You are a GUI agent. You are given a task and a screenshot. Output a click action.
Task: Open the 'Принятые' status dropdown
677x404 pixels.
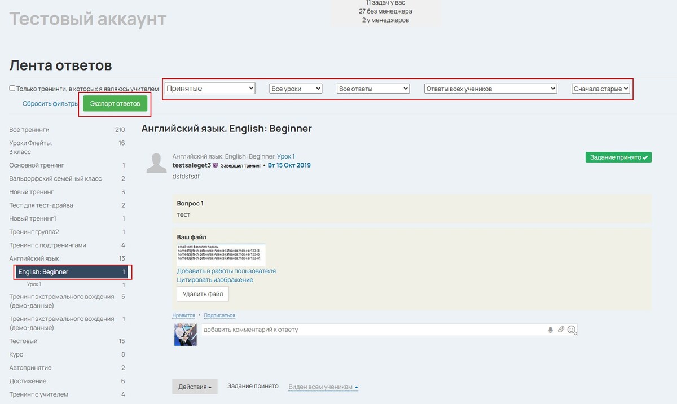(210, 89)
